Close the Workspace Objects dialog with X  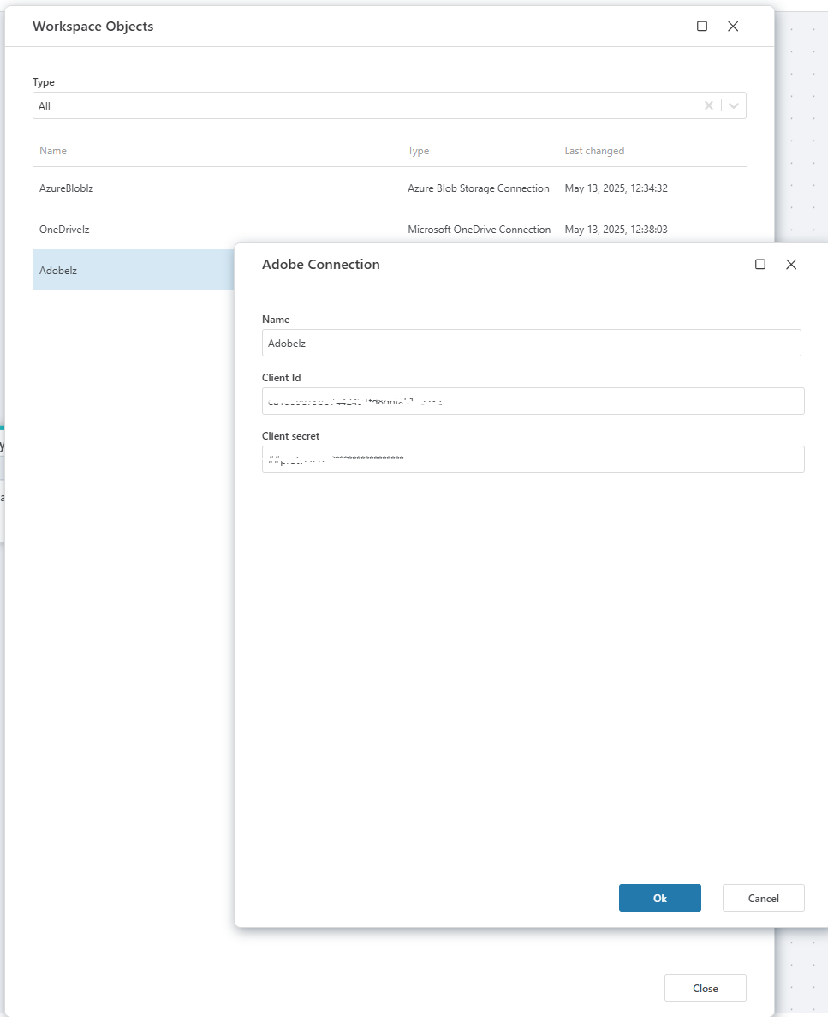(x=733, y=27)
